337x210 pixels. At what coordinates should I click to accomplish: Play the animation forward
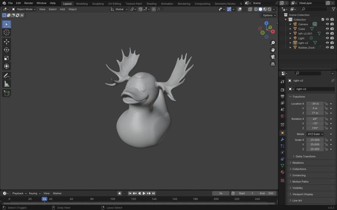coord(144,193)
